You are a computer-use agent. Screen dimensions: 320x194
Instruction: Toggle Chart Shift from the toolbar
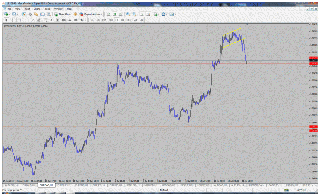148,14
